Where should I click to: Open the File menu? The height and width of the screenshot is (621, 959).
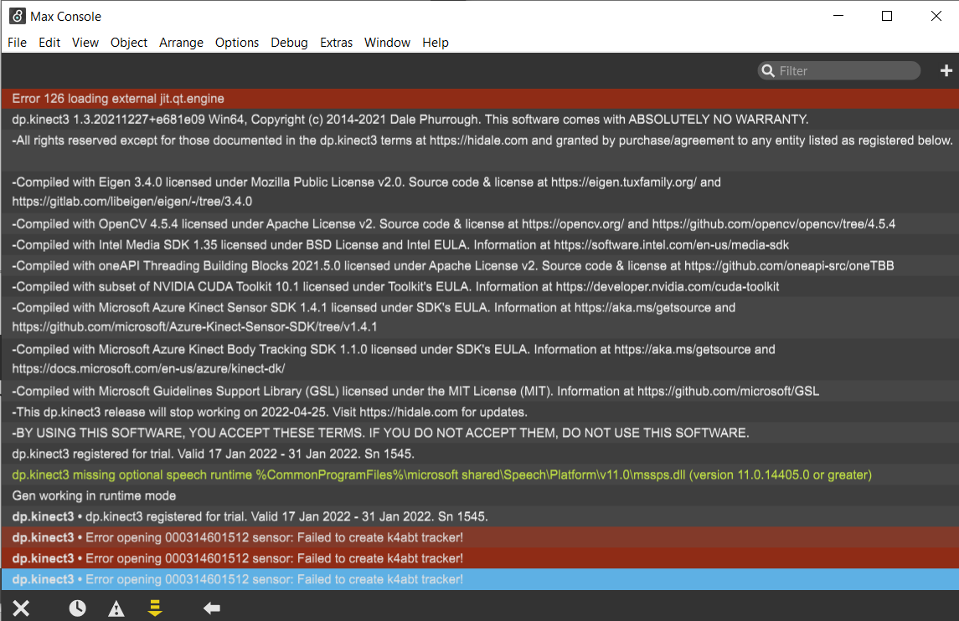tap(17, 43)
